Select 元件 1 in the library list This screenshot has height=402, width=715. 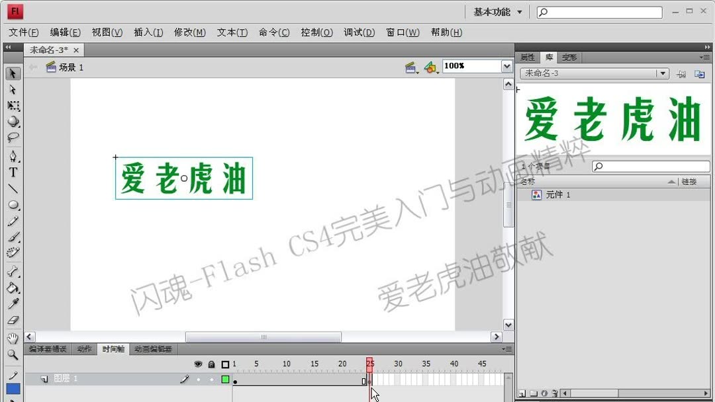point(555,194)
